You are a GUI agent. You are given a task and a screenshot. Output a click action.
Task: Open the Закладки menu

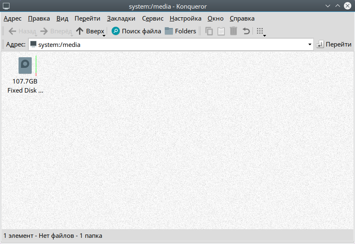point(121,19)
